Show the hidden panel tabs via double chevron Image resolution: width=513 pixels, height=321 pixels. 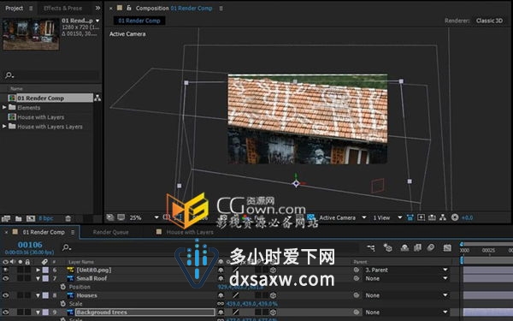tap(97, 9)
